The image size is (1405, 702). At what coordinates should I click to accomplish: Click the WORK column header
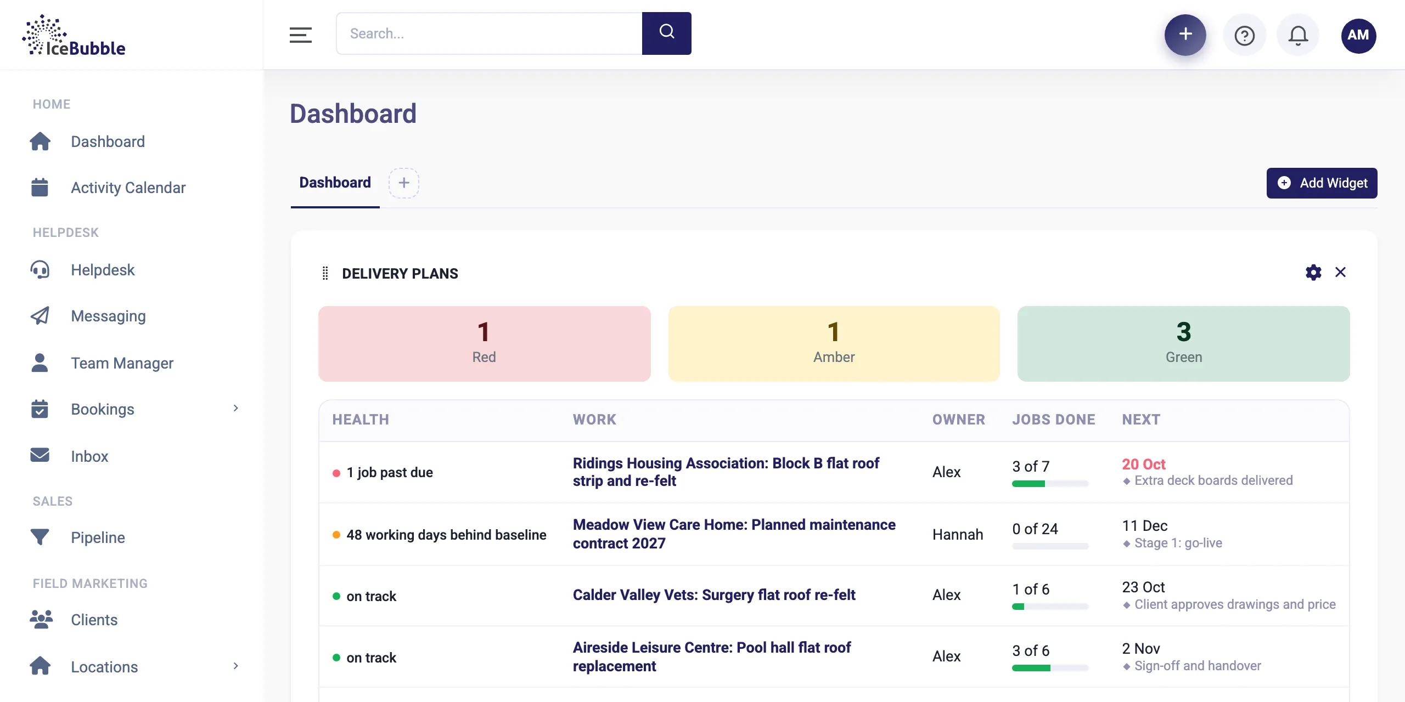pos(594,420)
